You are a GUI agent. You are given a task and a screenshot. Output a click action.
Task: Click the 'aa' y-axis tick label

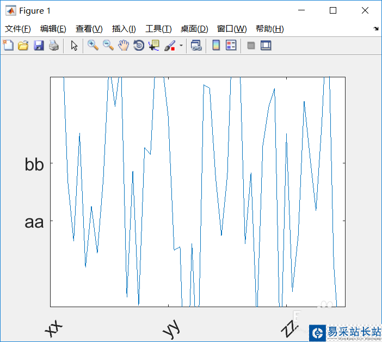[34, 223]
